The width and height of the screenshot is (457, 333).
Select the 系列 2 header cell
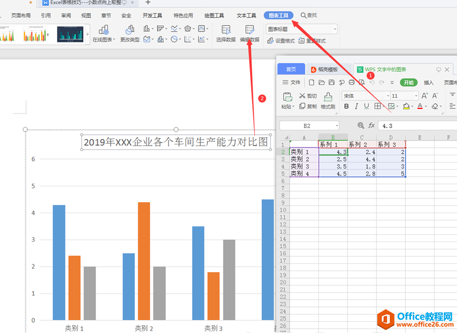pyautogui.click(x=362, y=144)
